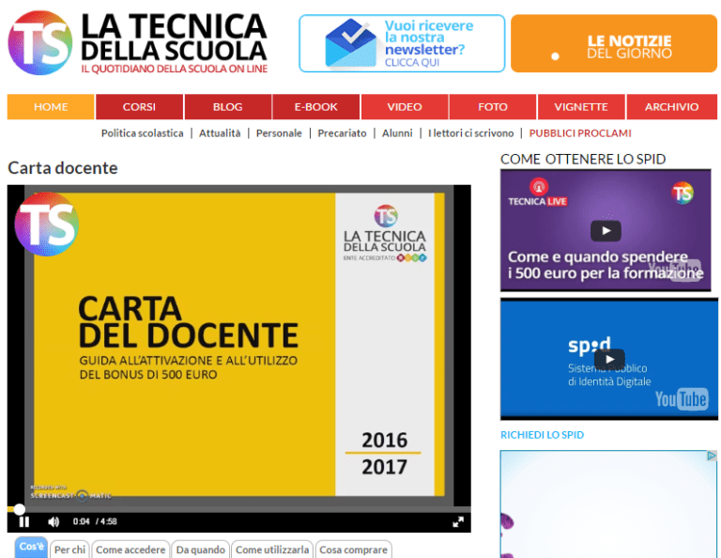Open the FOTO menu item
The width and height of the screenshot is (721, 558).
click(493, 107)
